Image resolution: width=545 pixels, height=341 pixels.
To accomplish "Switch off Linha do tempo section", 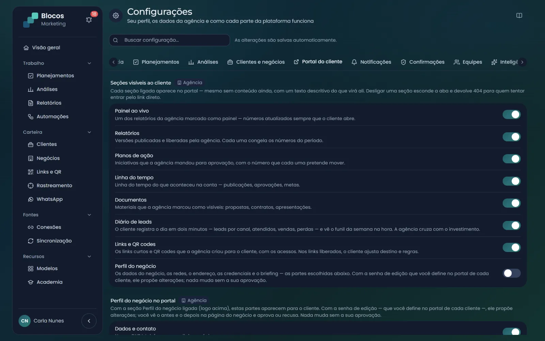I will click(512, 181).
